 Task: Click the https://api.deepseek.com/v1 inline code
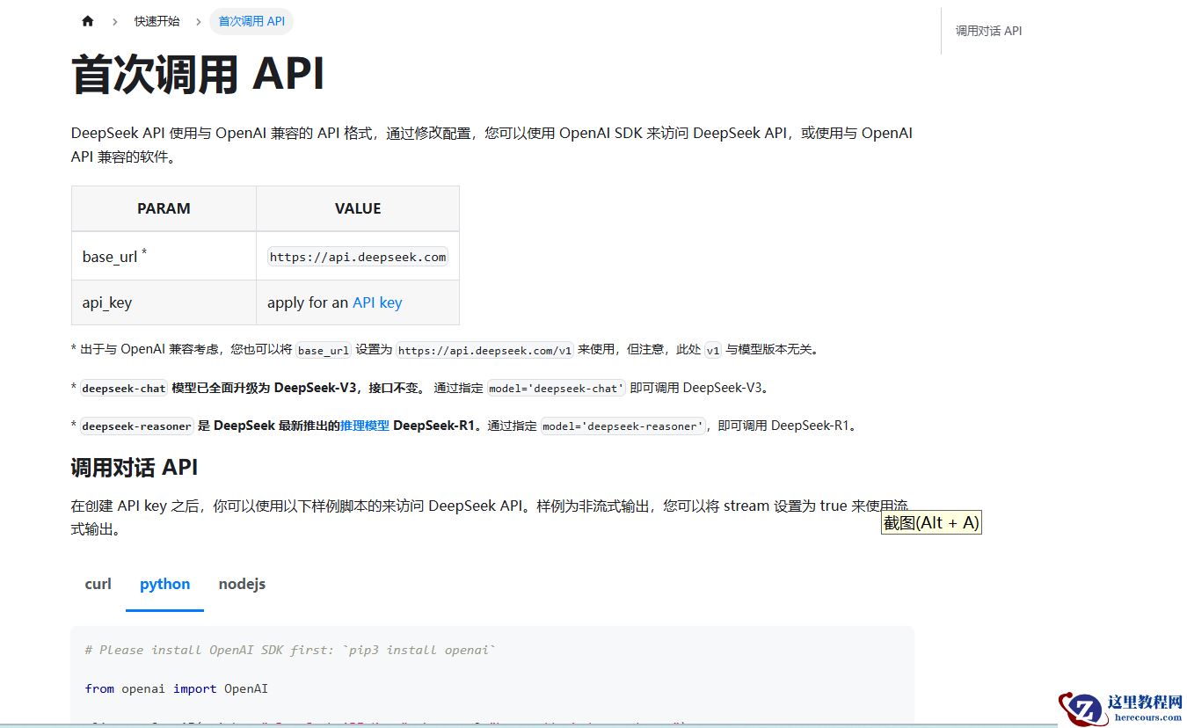[x=485, y=350]
